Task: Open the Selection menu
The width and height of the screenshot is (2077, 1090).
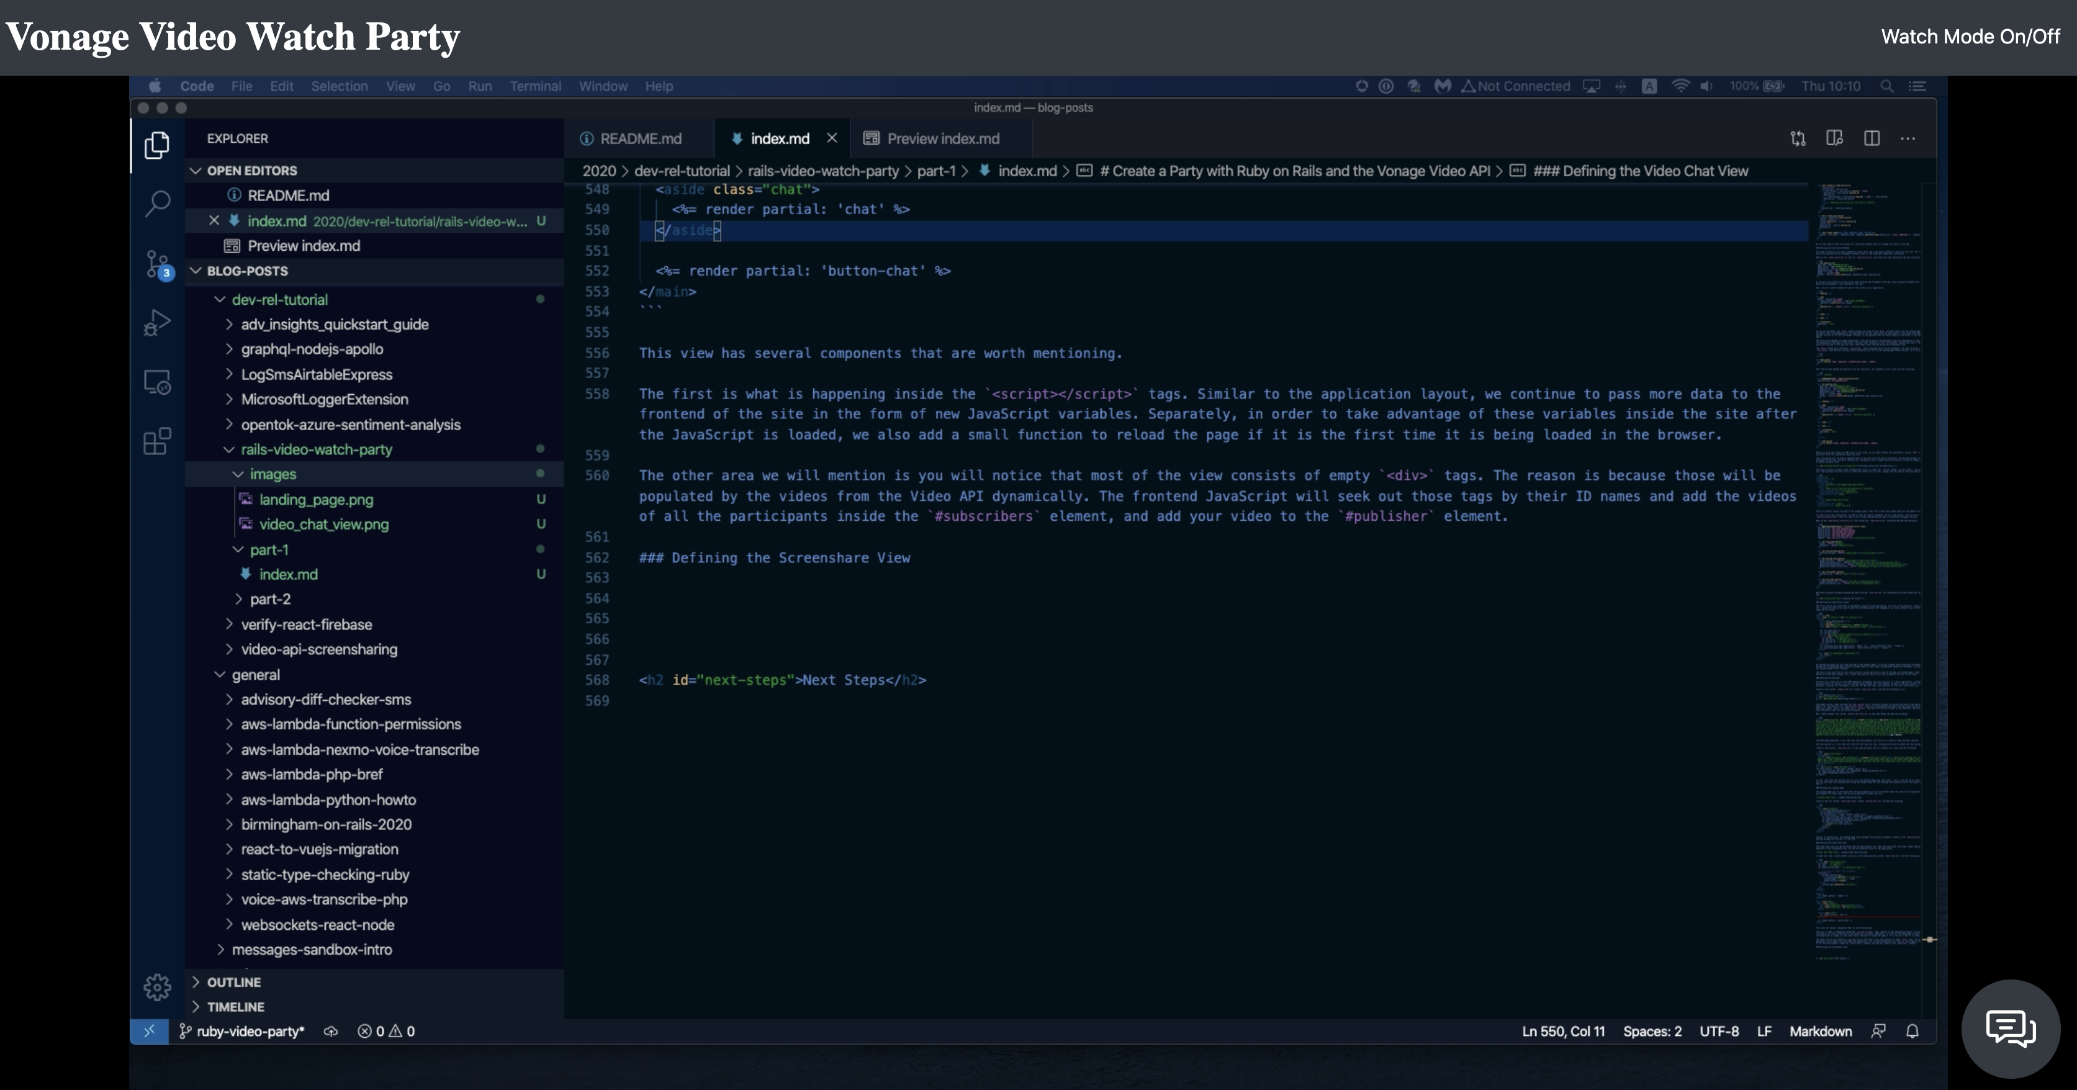Action: coord(340,86)
